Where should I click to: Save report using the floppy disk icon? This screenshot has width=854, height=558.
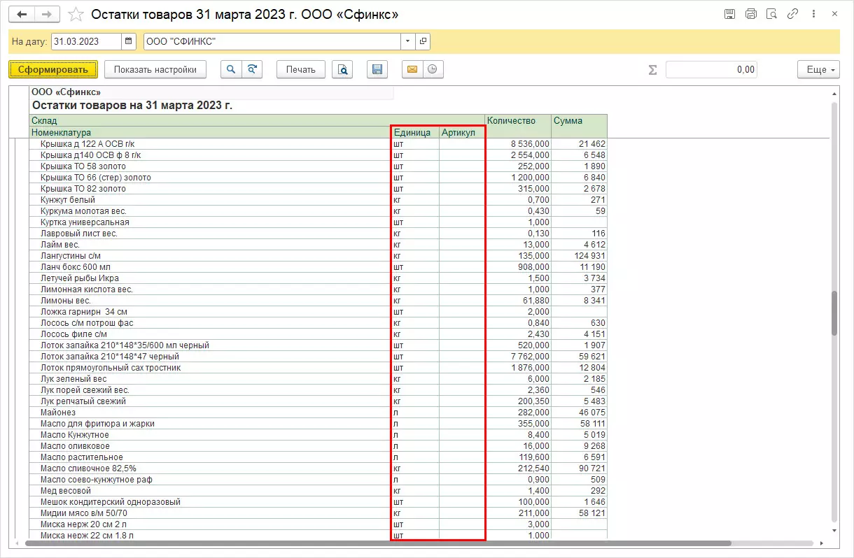pos(377,69)
